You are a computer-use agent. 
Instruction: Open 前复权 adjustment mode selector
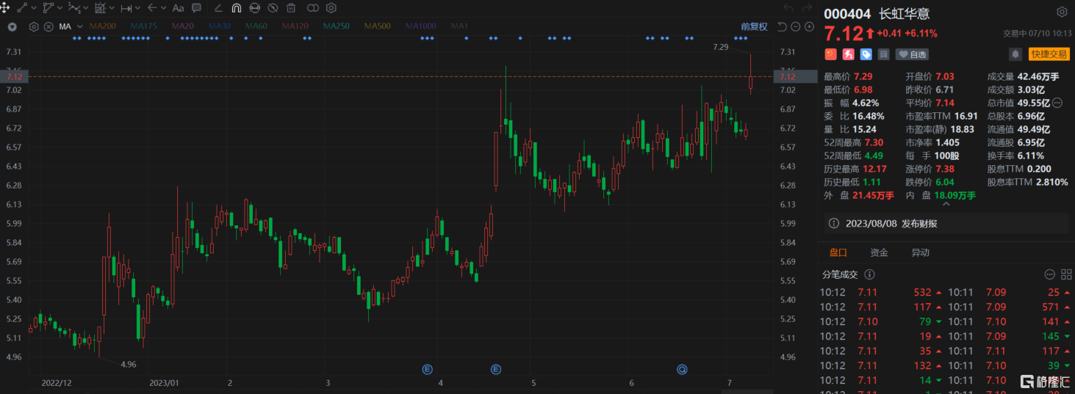(754, 26)
